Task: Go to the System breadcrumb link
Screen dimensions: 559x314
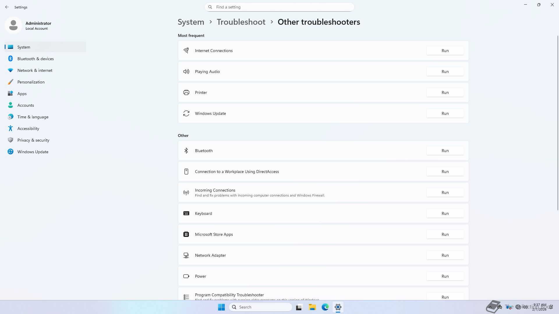Action: tap(191, 22)
